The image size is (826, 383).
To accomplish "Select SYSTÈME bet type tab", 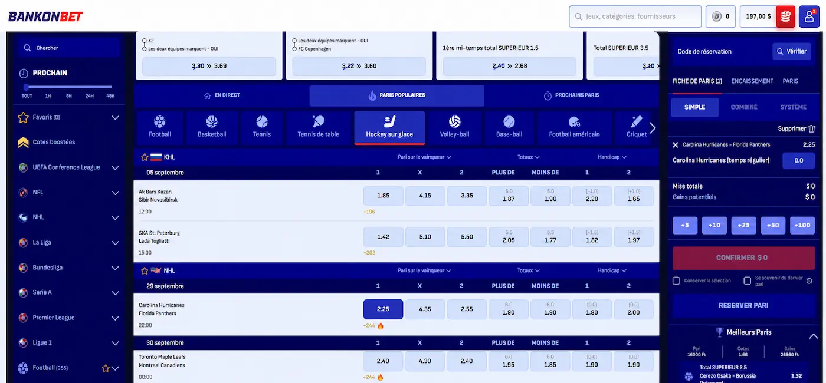I will pyautogui.click(x=793, y=107).
